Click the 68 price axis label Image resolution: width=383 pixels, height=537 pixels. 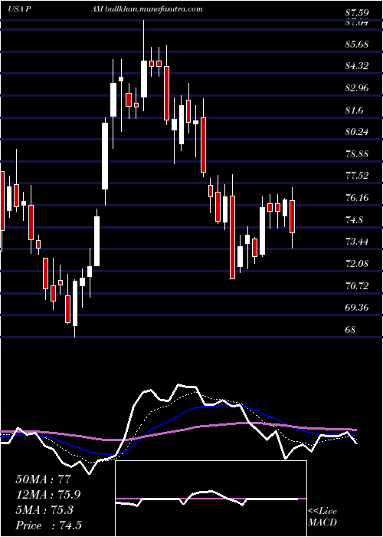(350, 329)
